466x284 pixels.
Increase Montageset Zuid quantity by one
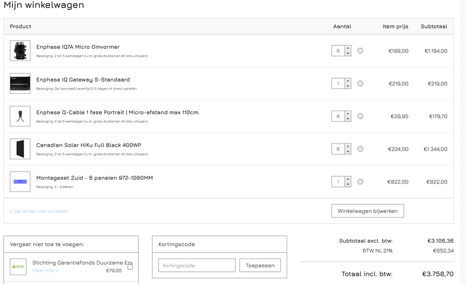(x=348, y=179)
